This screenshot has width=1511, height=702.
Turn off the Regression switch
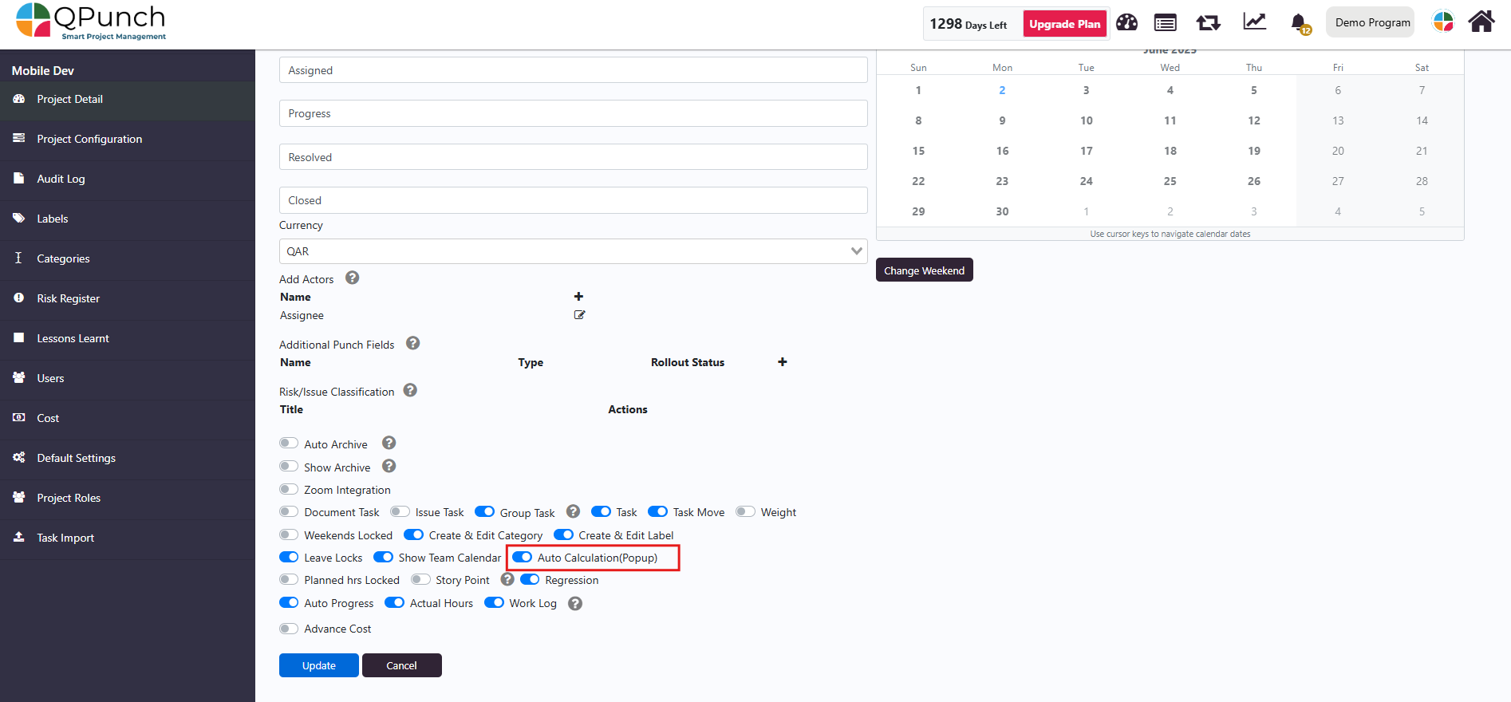pyautogui.click(x=530, y=579)
